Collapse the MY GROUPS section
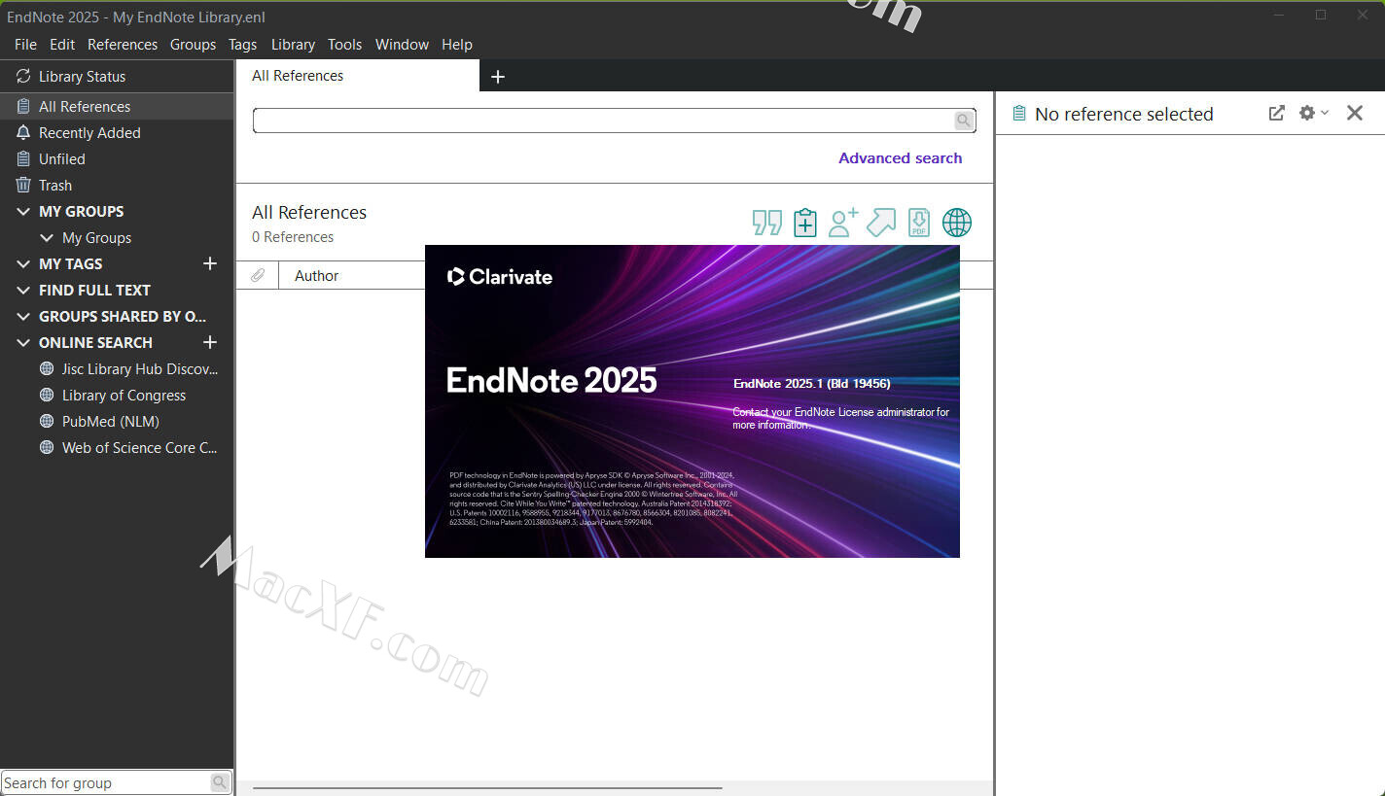 [23, 211]
